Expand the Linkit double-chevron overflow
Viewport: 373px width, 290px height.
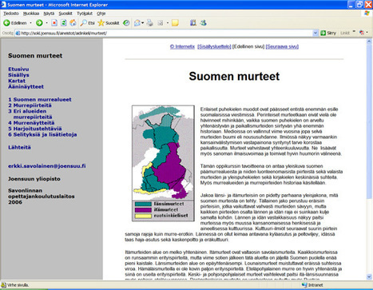click(354, 32)
